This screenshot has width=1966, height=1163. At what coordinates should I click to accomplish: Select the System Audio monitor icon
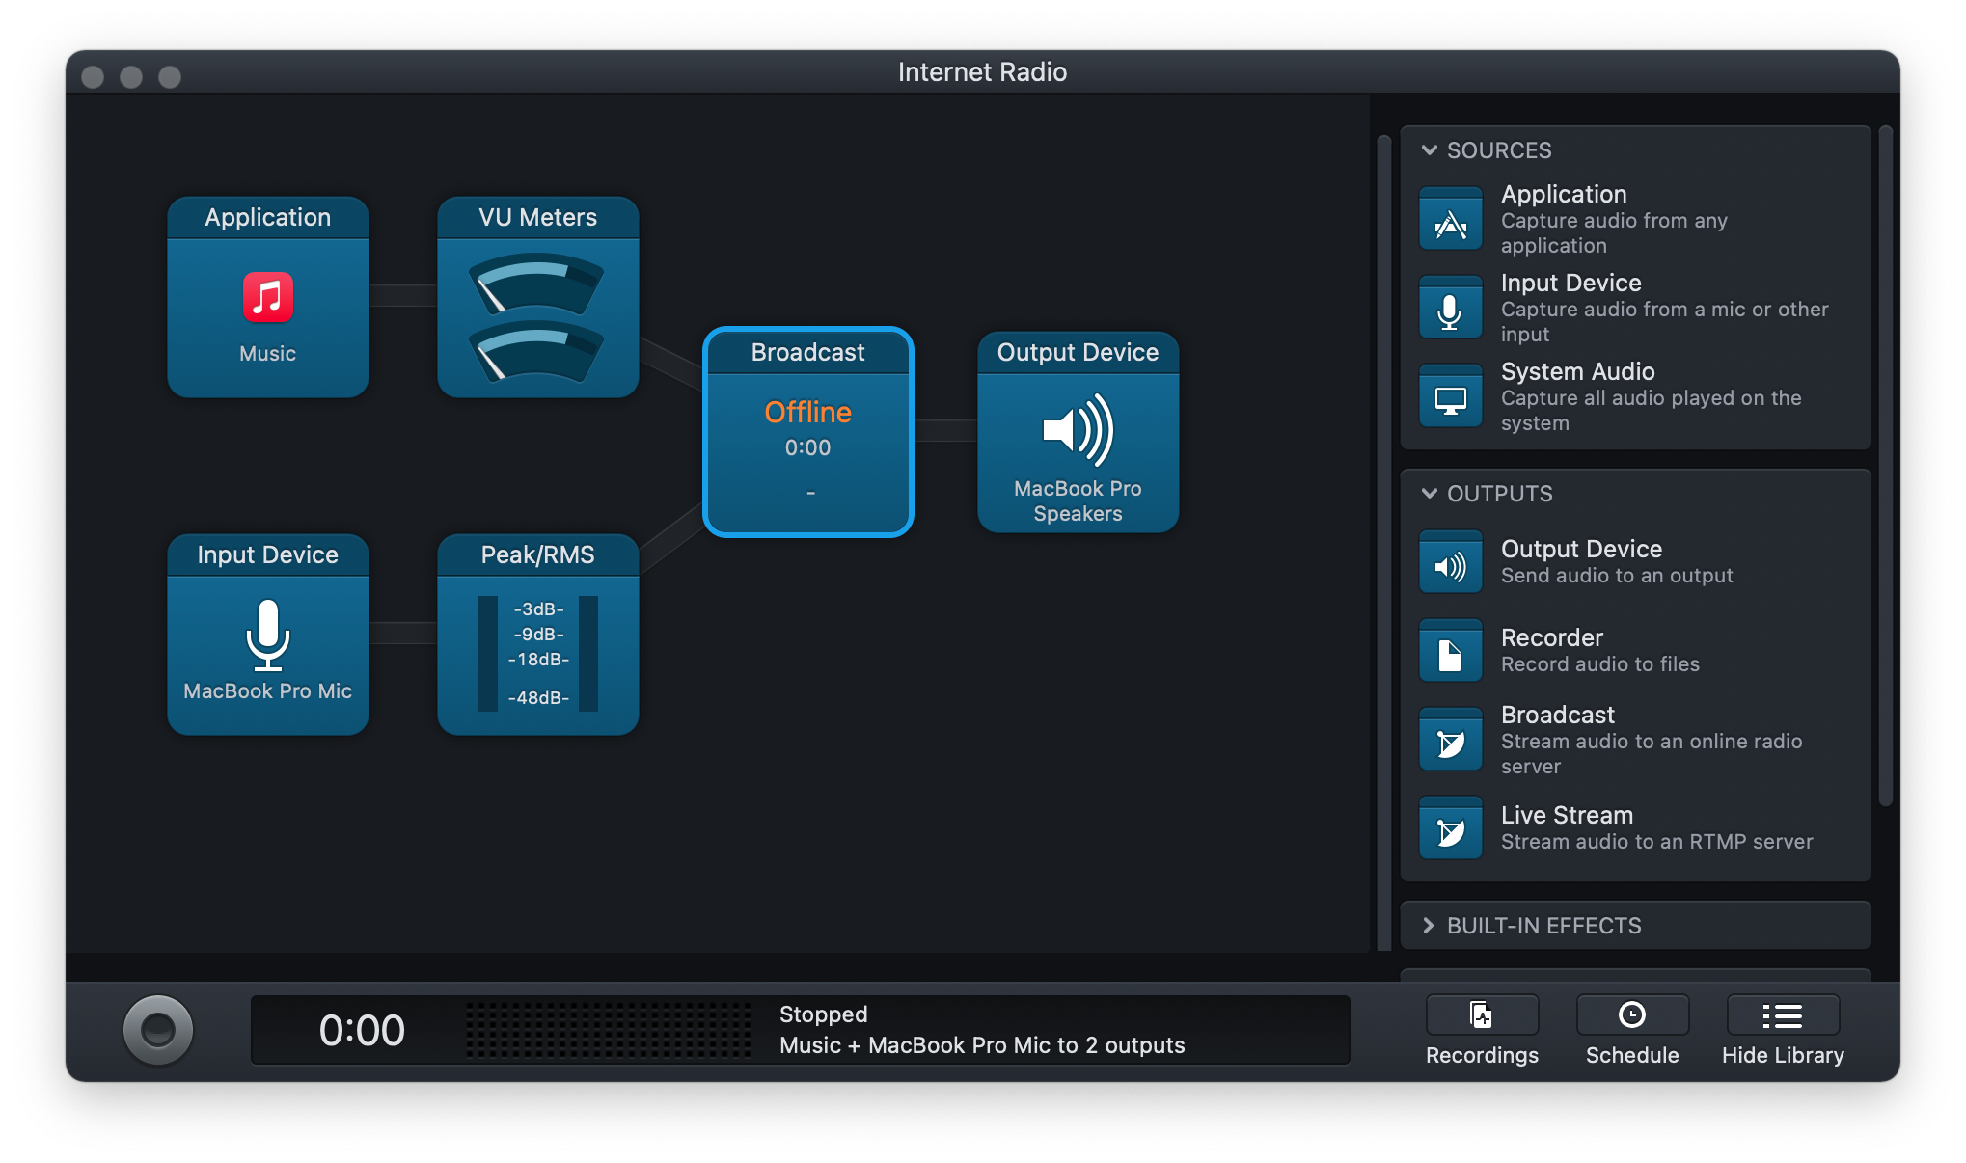point(1450,396)
